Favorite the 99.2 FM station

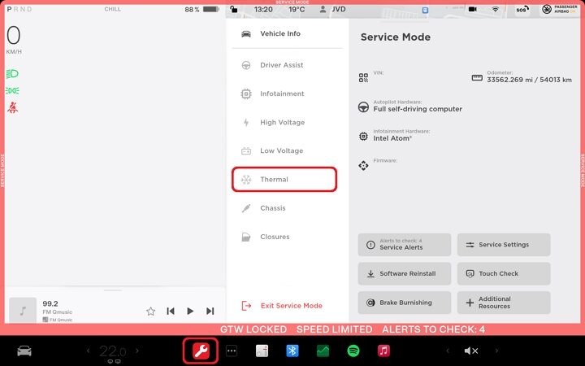coord(150,311)
